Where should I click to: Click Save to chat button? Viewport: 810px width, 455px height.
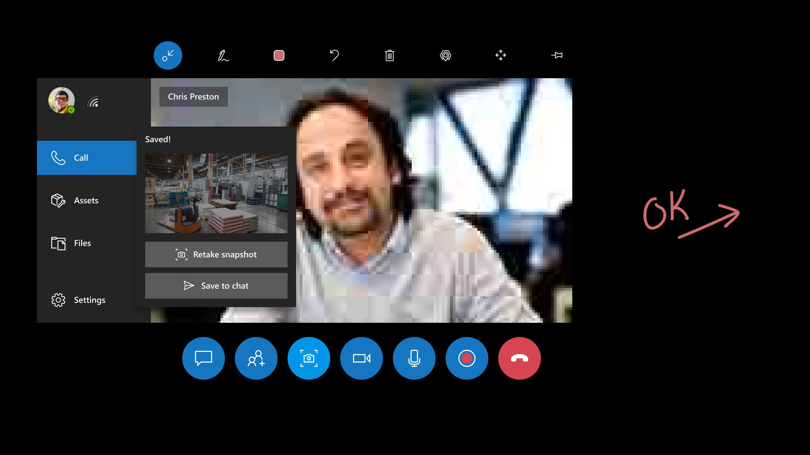pyautogui.click(x=216, y=285)
